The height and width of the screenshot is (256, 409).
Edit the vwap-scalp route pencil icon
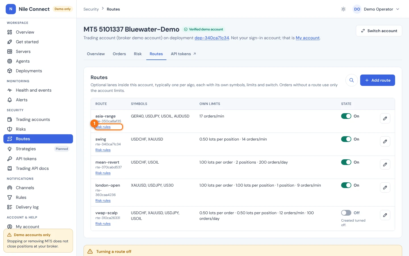click(x=385, y=215)
